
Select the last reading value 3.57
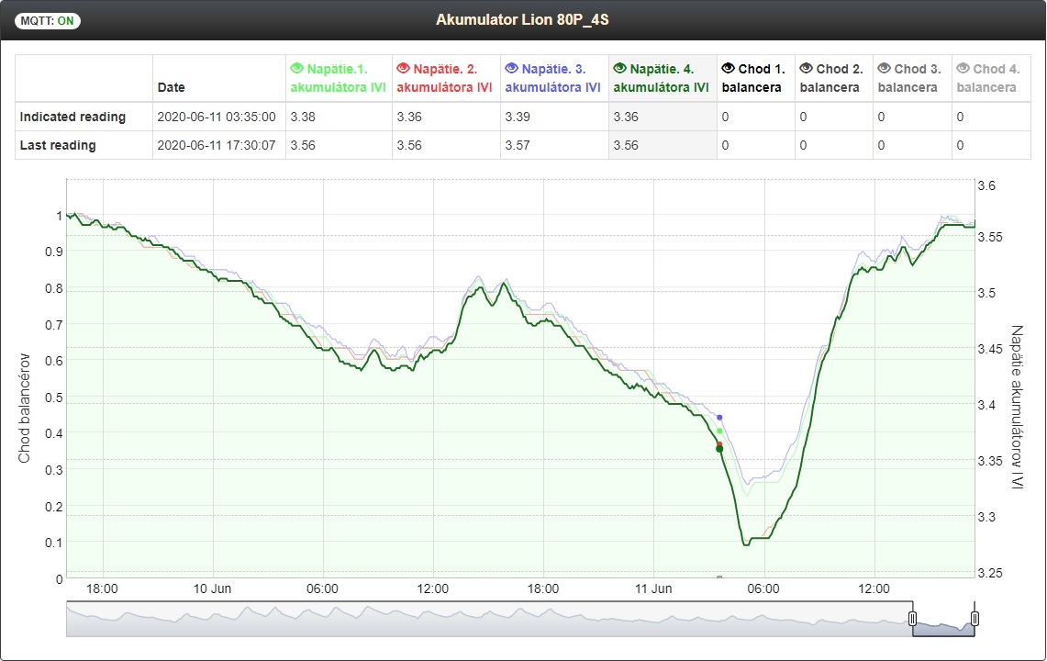[516, 145]
